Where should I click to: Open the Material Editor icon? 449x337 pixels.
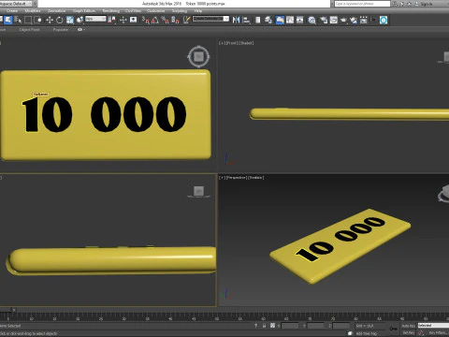point(311,20)
